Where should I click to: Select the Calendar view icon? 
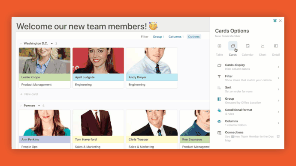pos(248,46)
